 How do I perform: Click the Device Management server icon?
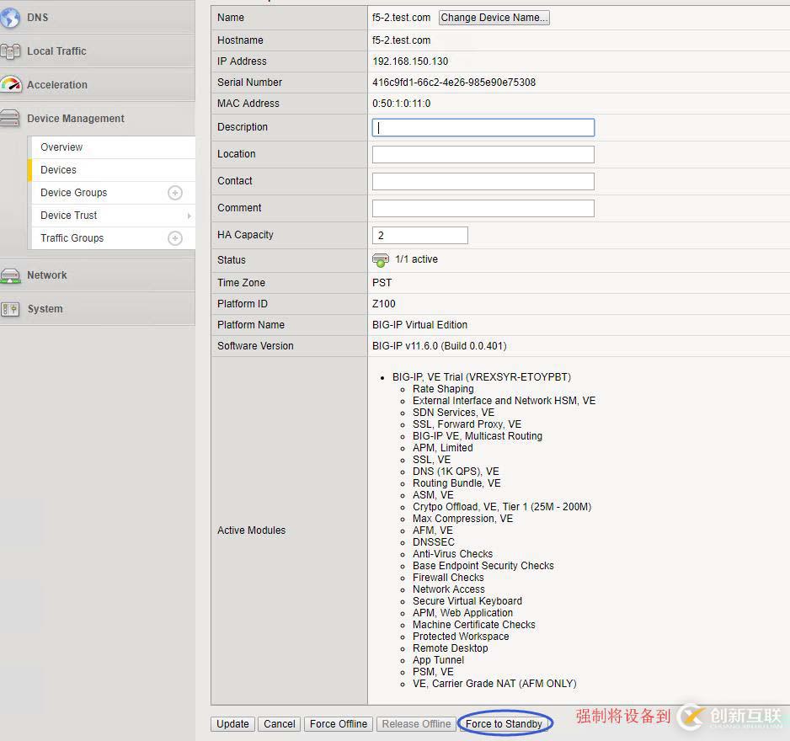(10, 119)
